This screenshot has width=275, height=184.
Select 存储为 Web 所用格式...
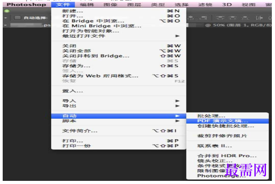coord(118,76)
